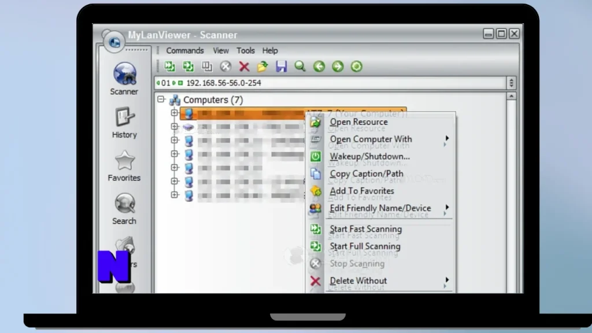592x333 pixels.
Task: Select Start Full Scanning in context menu
Action: pyautogui.click(x=380, y=246)
